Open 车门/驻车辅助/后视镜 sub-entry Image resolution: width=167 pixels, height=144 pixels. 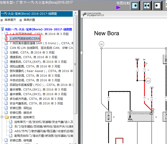pos(44,127)
